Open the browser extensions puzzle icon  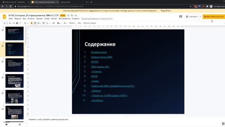[x=207, y=6]
